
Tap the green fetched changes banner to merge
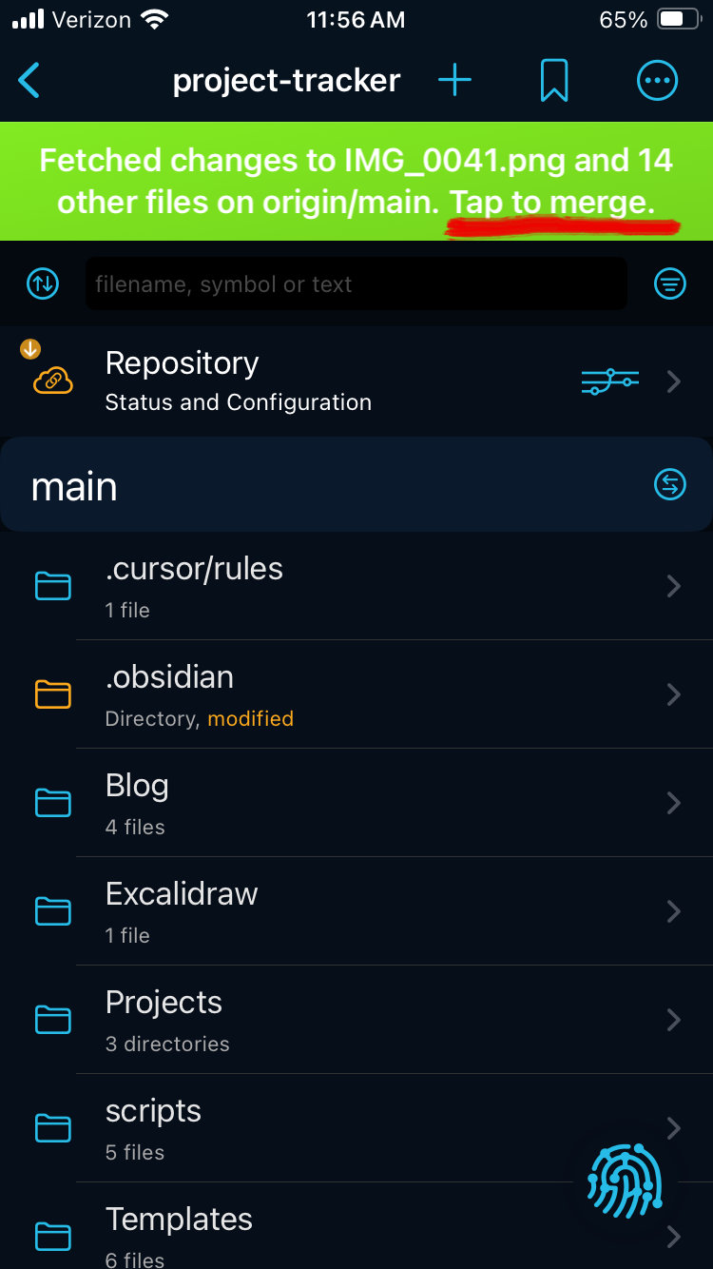pos(356,181)
